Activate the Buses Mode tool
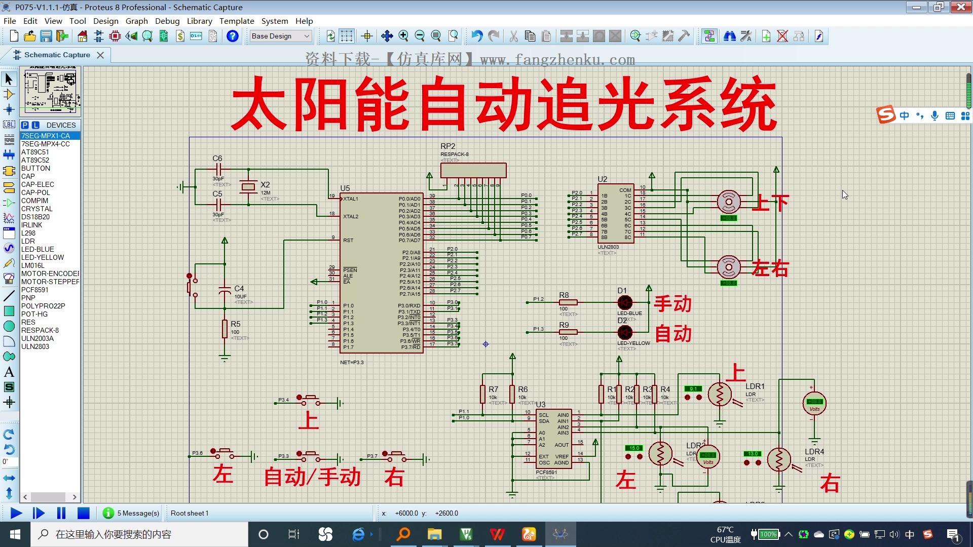 (8, 154)
